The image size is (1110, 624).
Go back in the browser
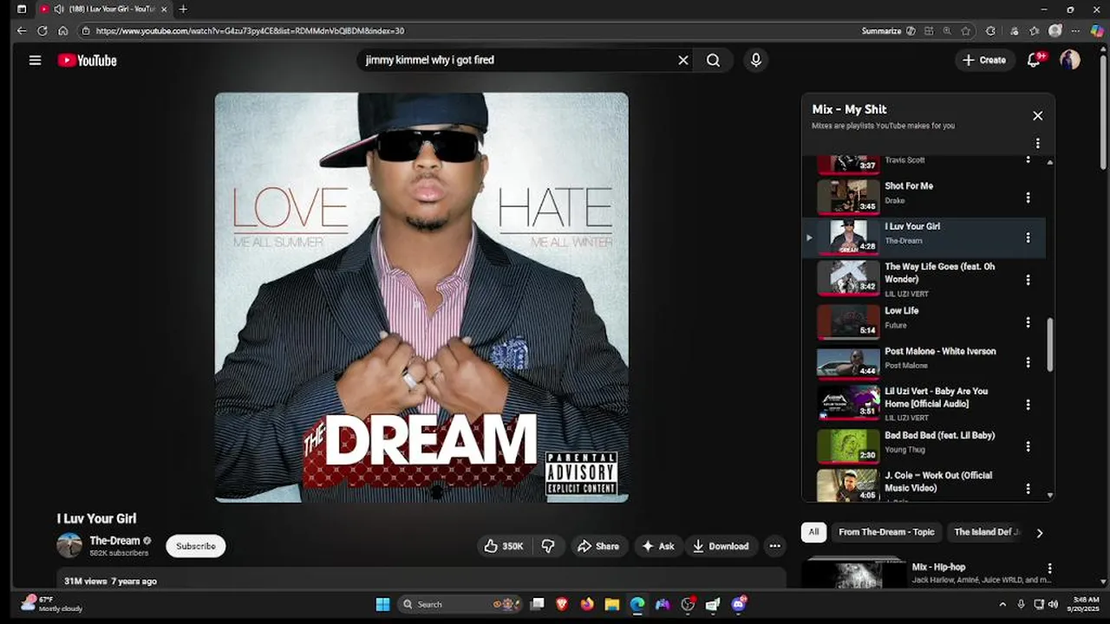click(x=22, y=30)
